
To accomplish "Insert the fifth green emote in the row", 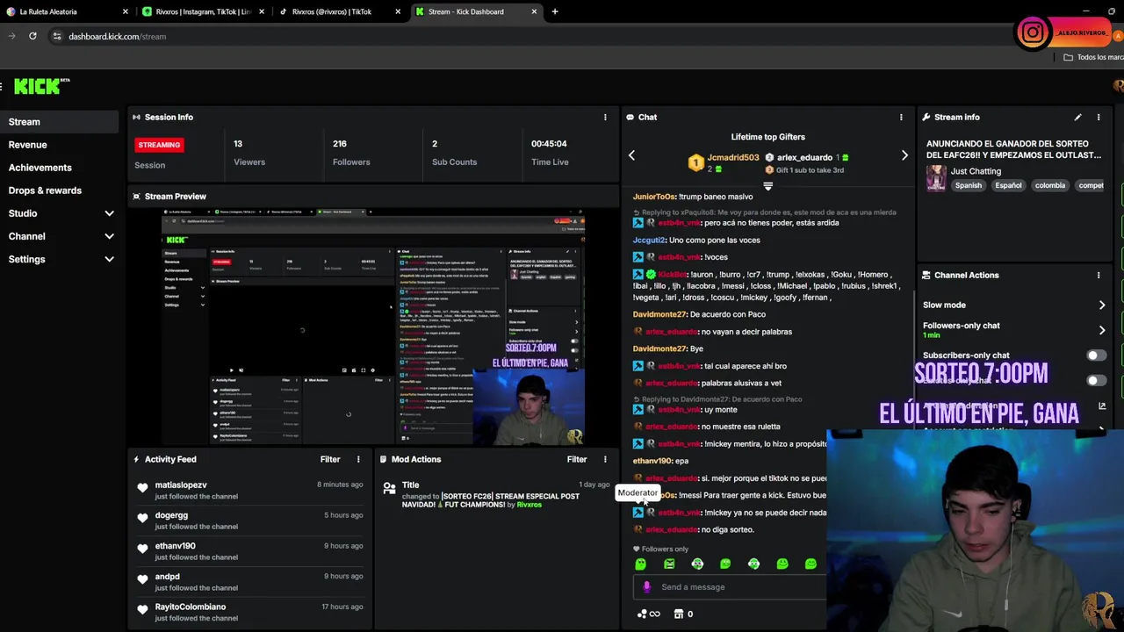I will coord(753,564).
